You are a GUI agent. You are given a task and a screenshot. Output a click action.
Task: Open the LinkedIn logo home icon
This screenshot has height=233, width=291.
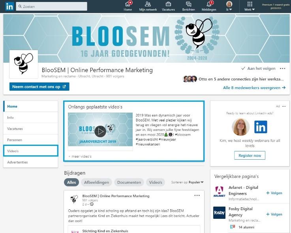(9, 6)
